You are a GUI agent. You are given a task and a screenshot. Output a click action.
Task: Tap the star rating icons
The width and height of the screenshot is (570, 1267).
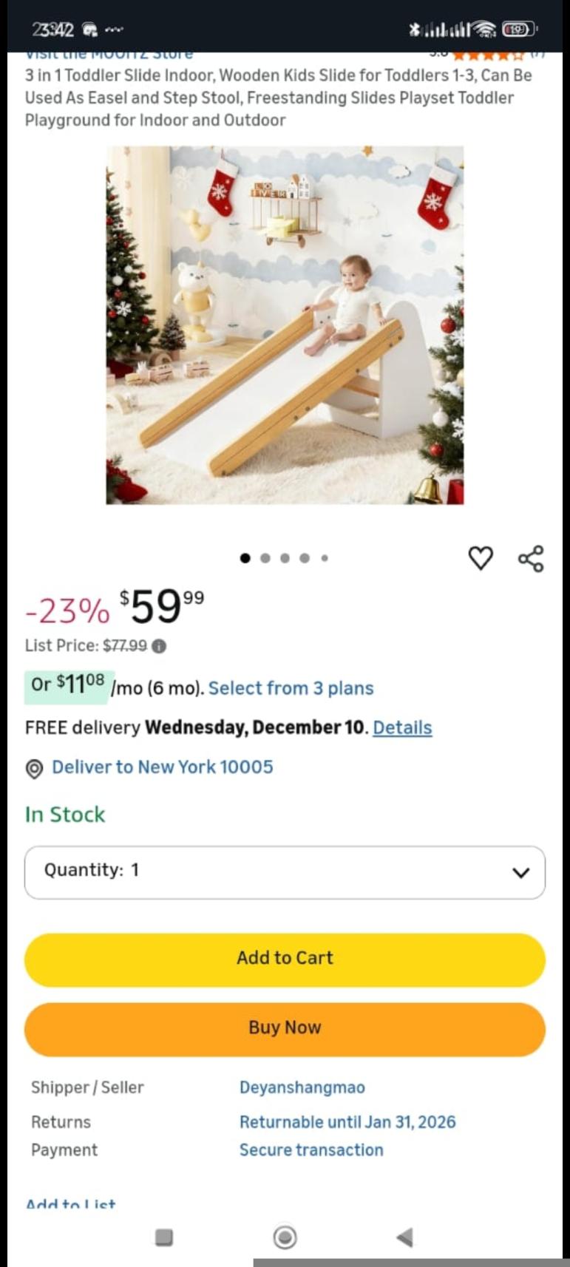click(x=488, y=55)
